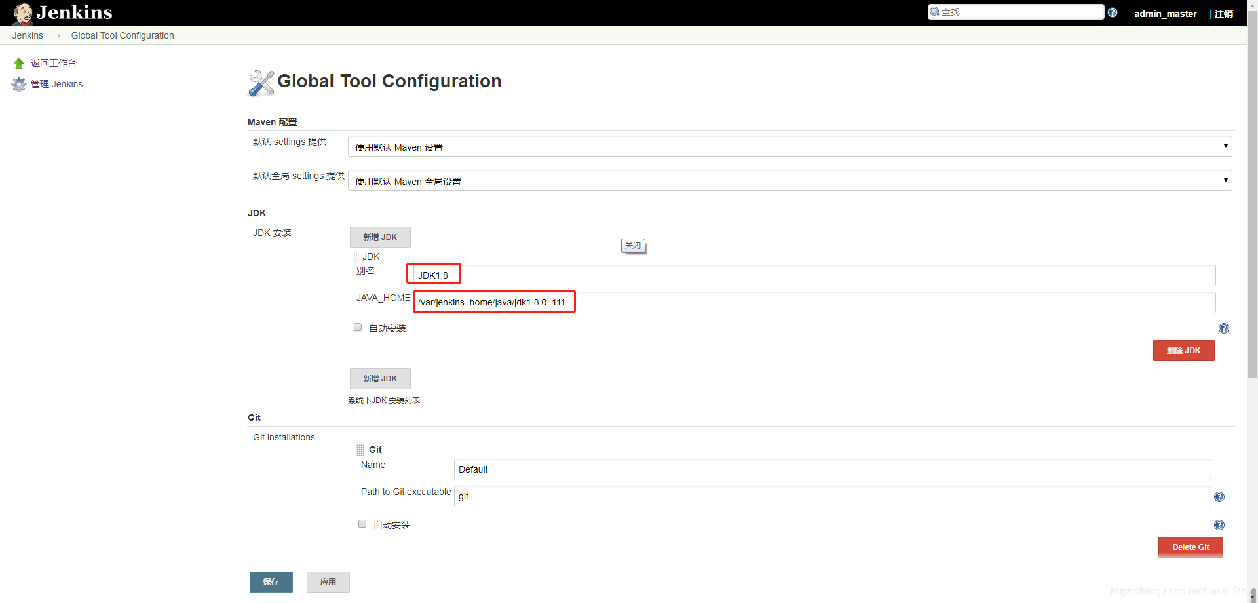This screenshot has width=1258, height=603.
Task: Open the 默认 settings 提供 dropdown
Action: (x=790, y=146)
